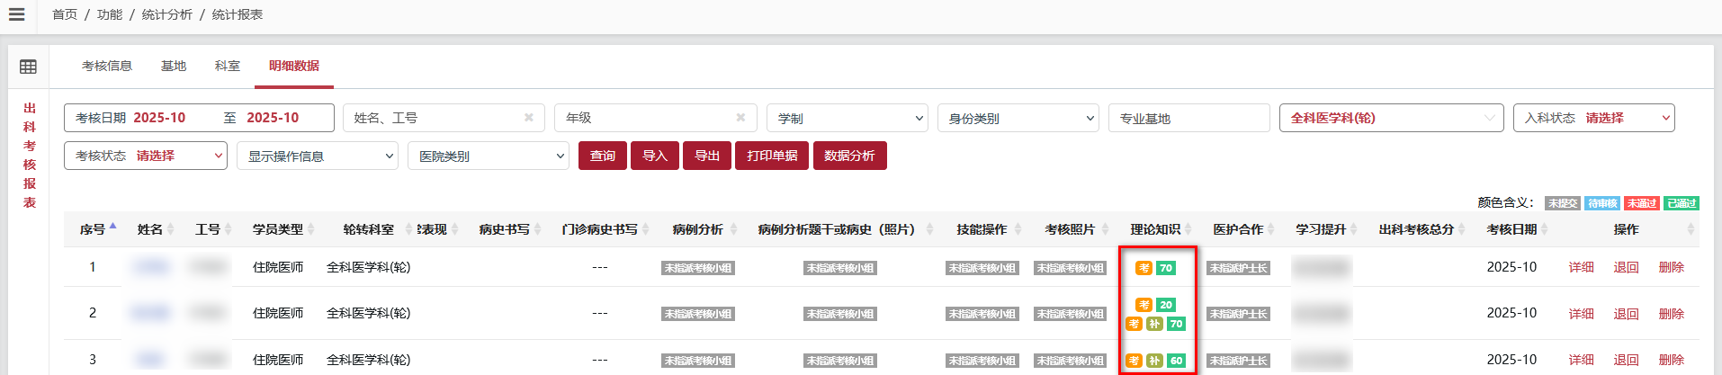This screenshot has width=1722, height=375.
Task: Click the olive 补 badge in row 2
Action: (x=1154, y=324)
